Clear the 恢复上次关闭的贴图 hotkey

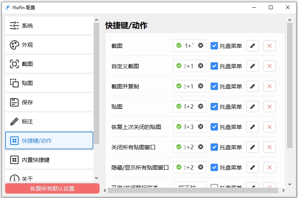[x=201, y=126]
